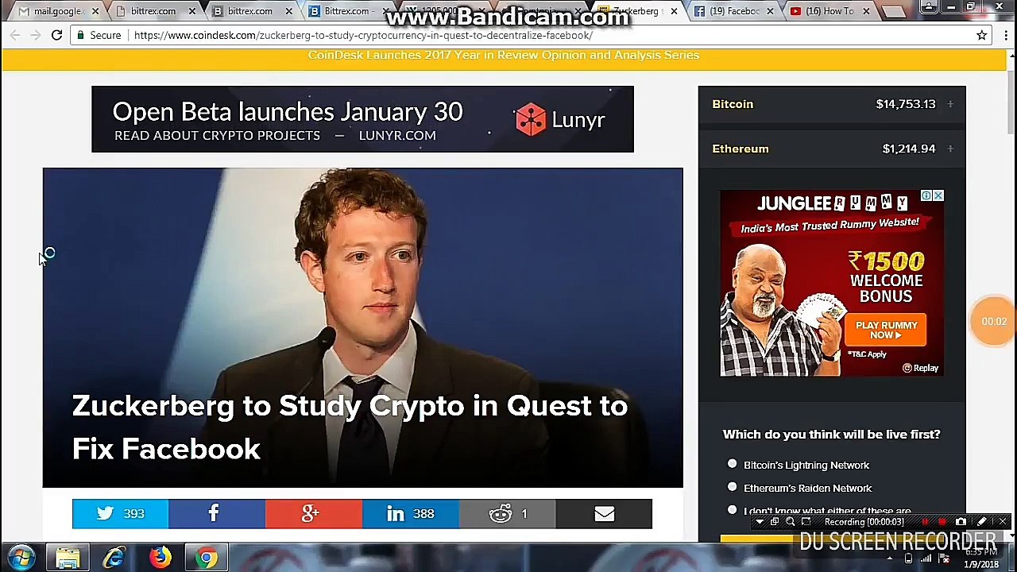
Task: Share the article on Twitter
Action: (120, 514)
